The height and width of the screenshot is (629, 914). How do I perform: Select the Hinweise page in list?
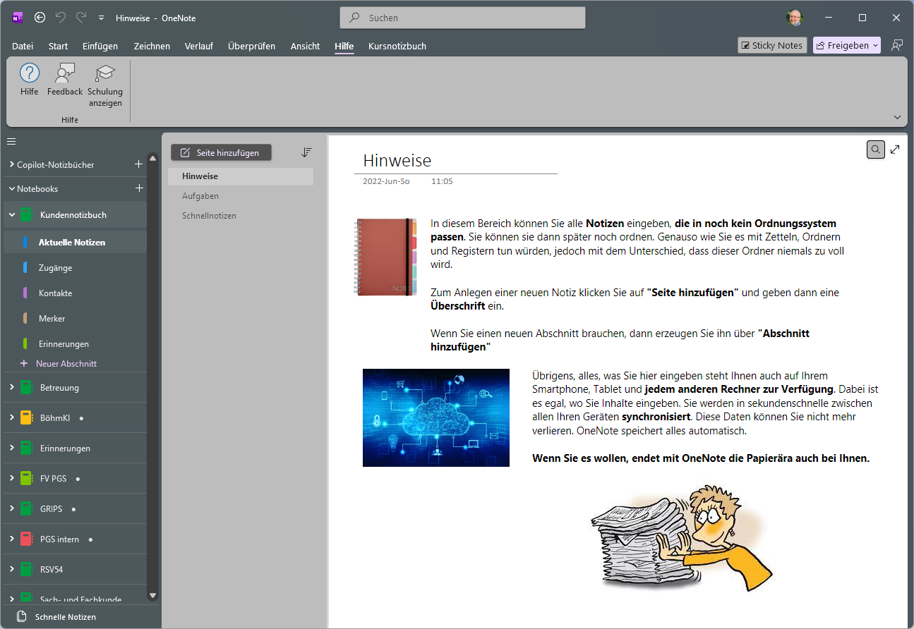click(241, 176)
